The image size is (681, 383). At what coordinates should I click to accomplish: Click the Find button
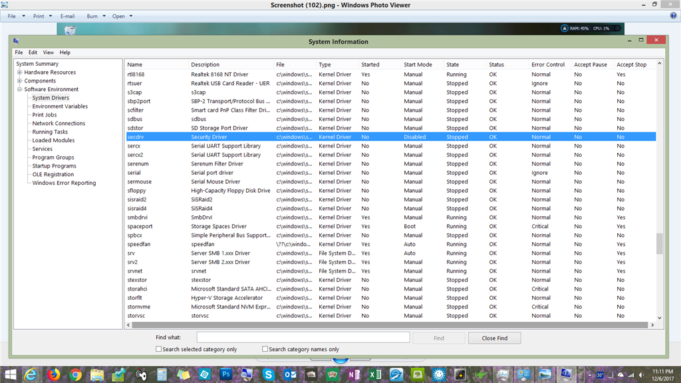pos(439,338)
